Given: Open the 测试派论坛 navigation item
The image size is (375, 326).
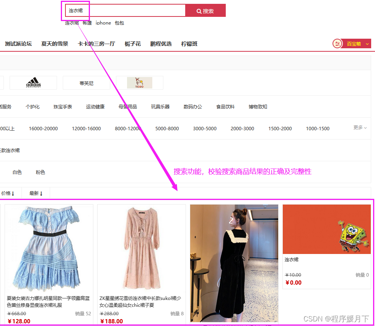Looking at the screenshot, I should tap(18, 44).
